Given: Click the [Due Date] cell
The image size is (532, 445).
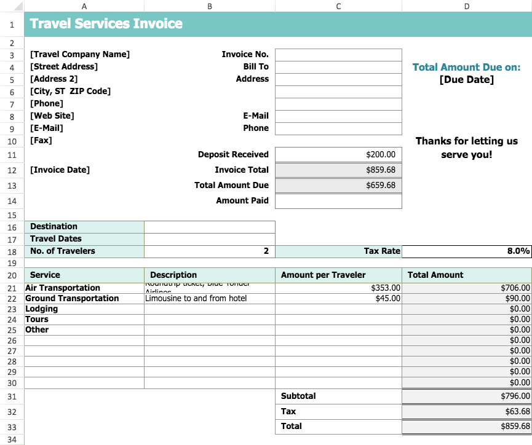Looking at the screenshot, I should pyautogui.click(x=467, y=79).
